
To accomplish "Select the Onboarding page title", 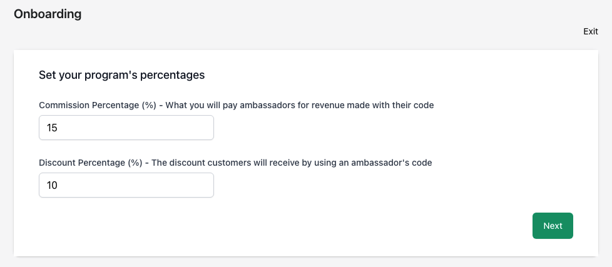I will (x=48, y=14).
